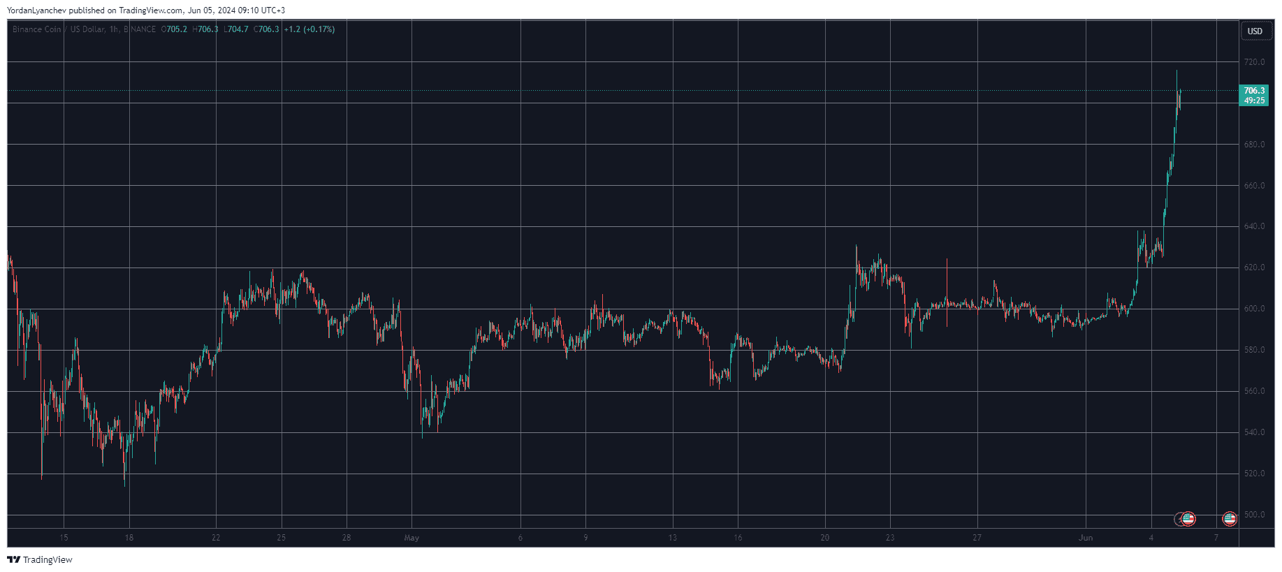Click the YordanLyanchev publisher name in the header

coord(36,10)
